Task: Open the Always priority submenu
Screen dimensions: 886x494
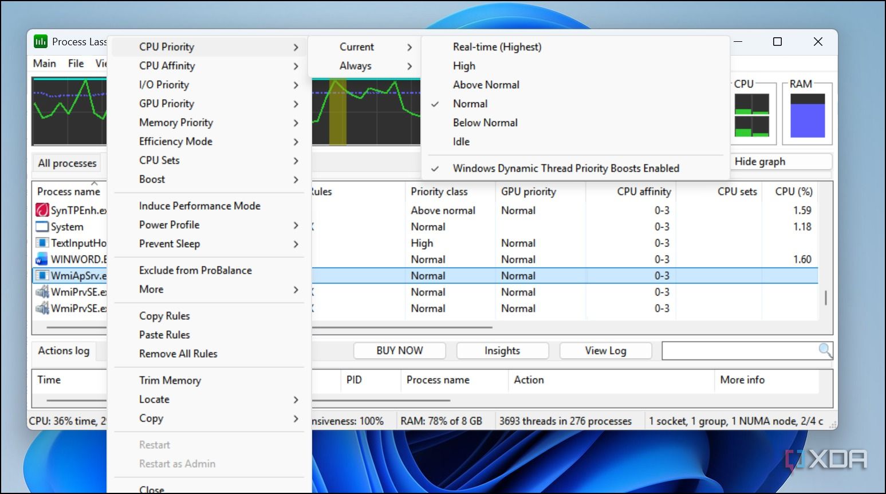Action: pos(364,66)
